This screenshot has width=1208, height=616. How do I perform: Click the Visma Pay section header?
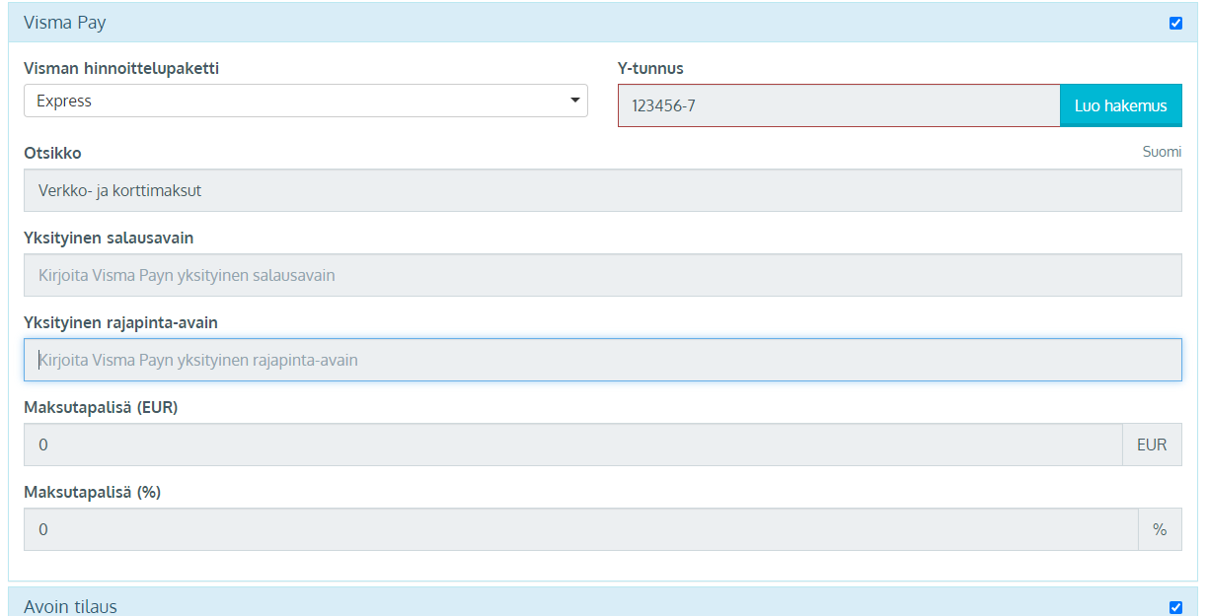603,23
